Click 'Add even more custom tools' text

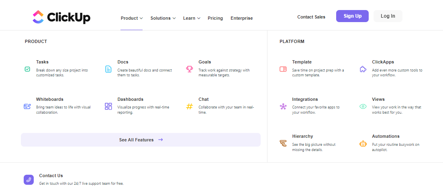point(397,73)
